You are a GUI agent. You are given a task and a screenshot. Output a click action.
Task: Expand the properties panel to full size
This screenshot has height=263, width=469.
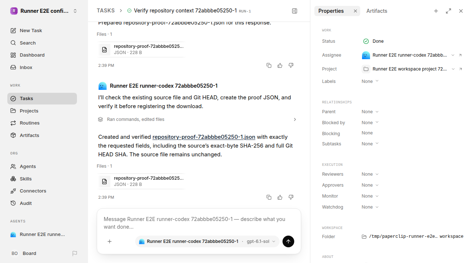[x=448, y=11]
